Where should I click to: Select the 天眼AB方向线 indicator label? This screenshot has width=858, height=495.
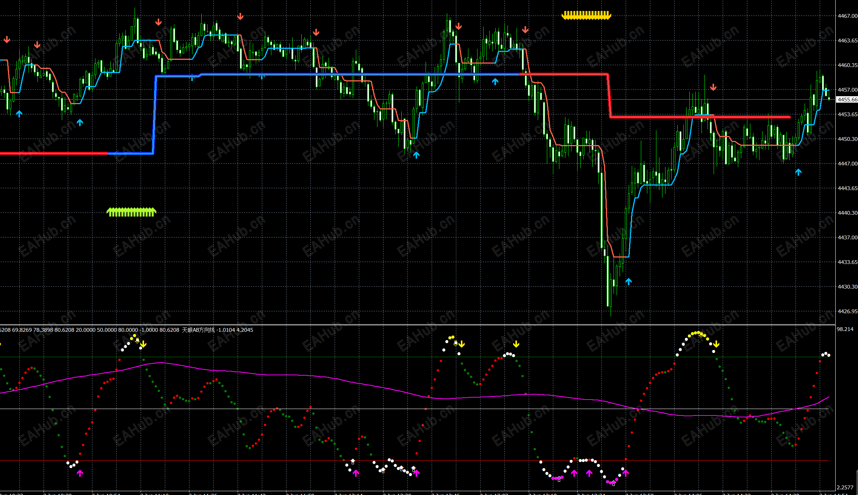click(x=198, y=330)
